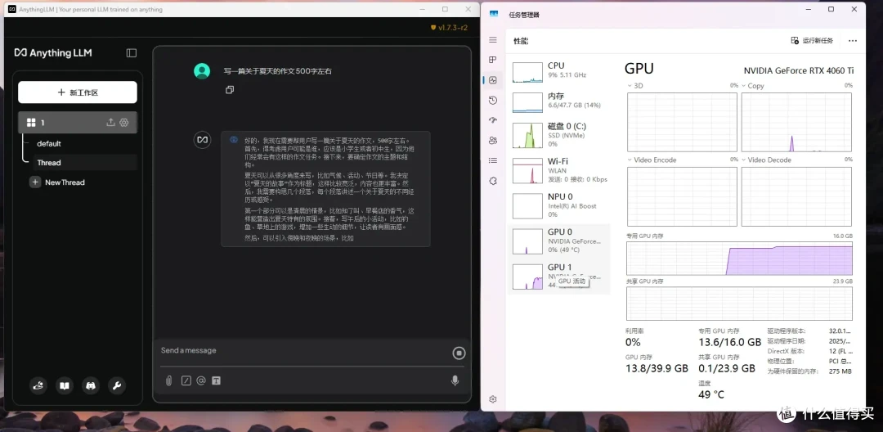Attach a file with the paperclip icon

click(168, 380)
